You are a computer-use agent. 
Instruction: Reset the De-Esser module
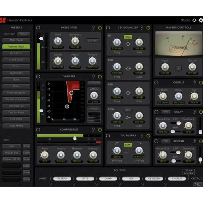[x=38, y=77]
